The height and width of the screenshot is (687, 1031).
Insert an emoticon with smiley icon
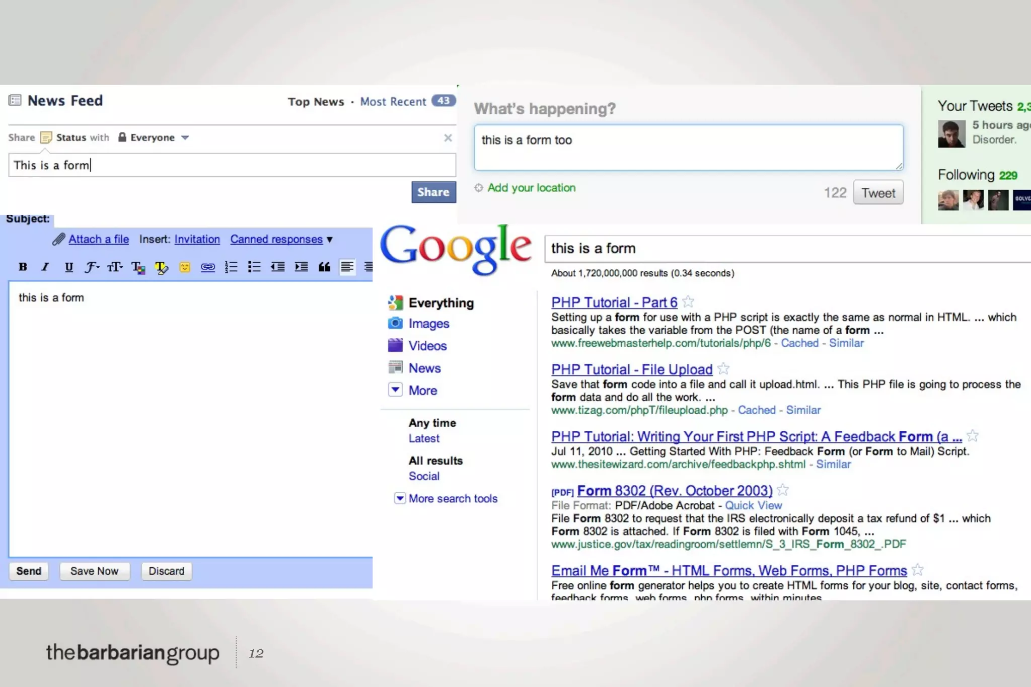point(185,267)
